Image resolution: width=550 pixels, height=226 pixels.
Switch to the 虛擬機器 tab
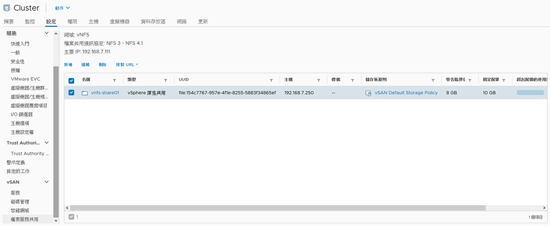click(119, 21)
